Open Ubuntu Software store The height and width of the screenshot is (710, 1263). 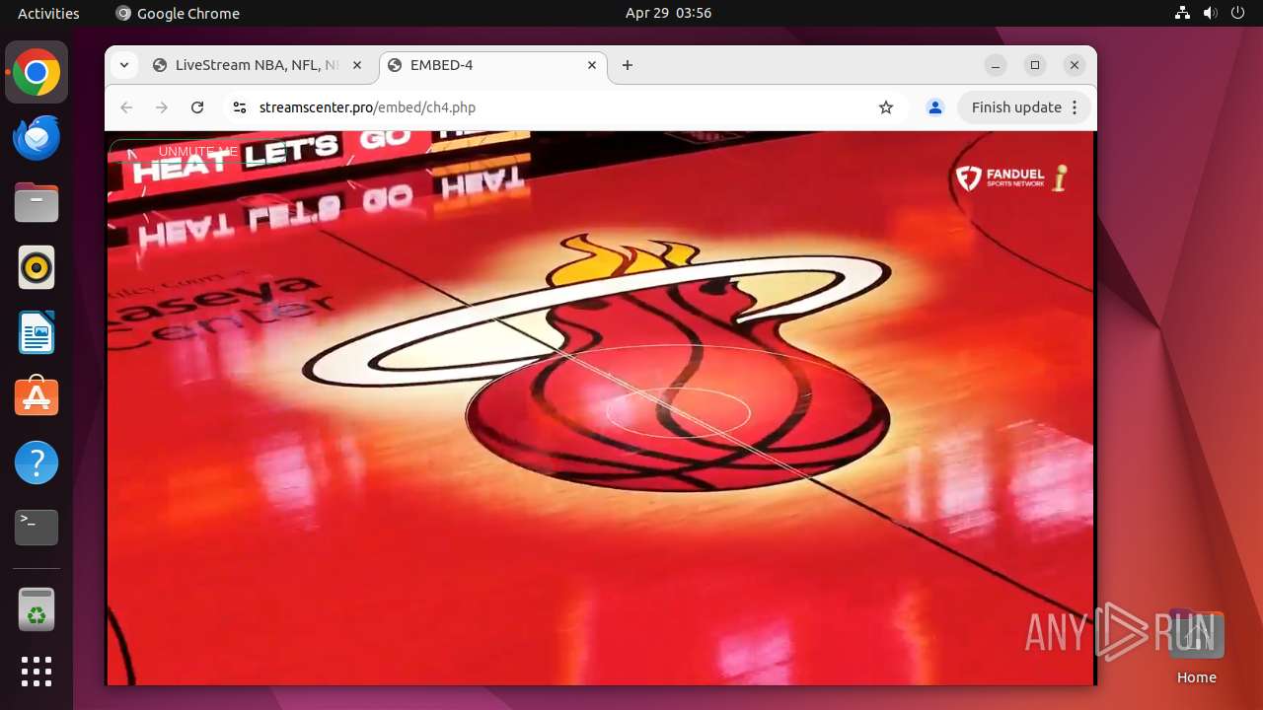pyautogui.click(x=37, y=397)
